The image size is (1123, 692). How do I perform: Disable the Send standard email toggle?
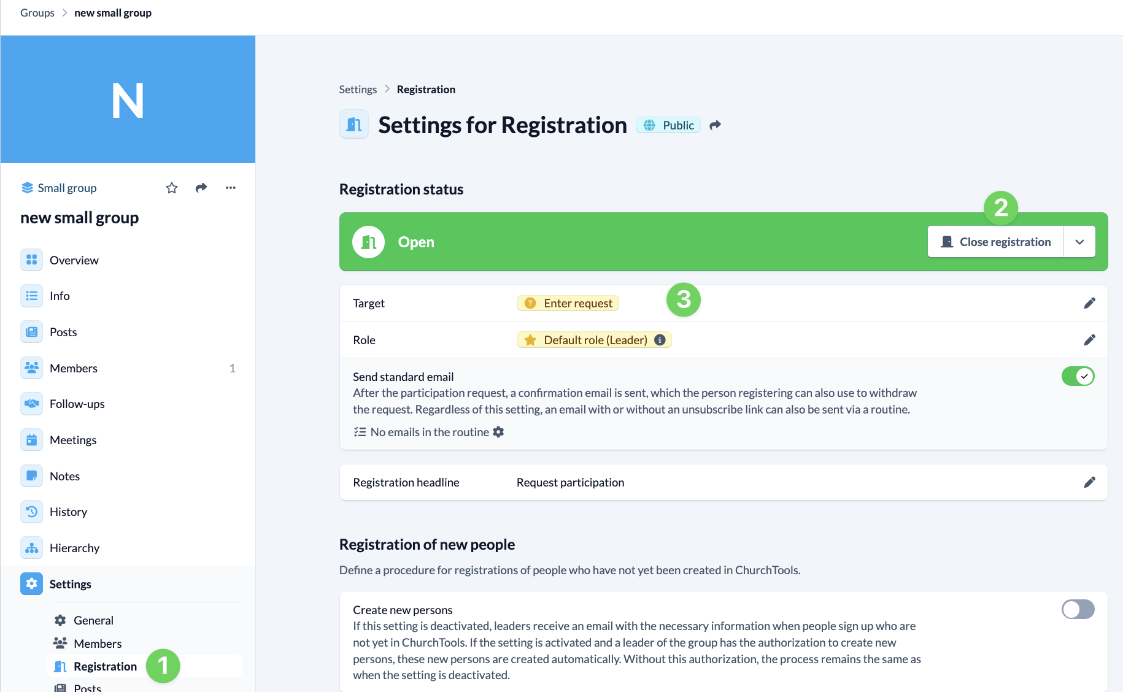(x=1078, y=376)
